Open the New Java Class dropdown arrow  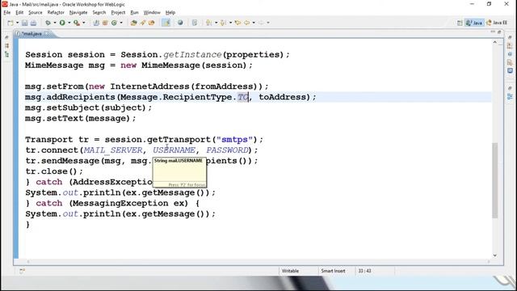(121, 23)
